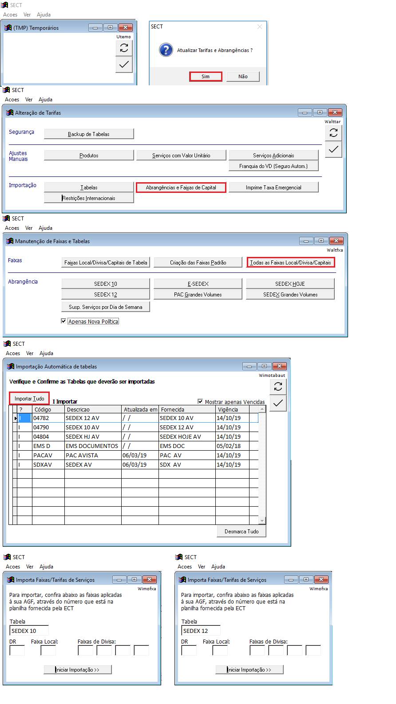Close the Atualizar Tarifas dialog with X
This screenshot has width=396, height=704.
tap(260, 27)
